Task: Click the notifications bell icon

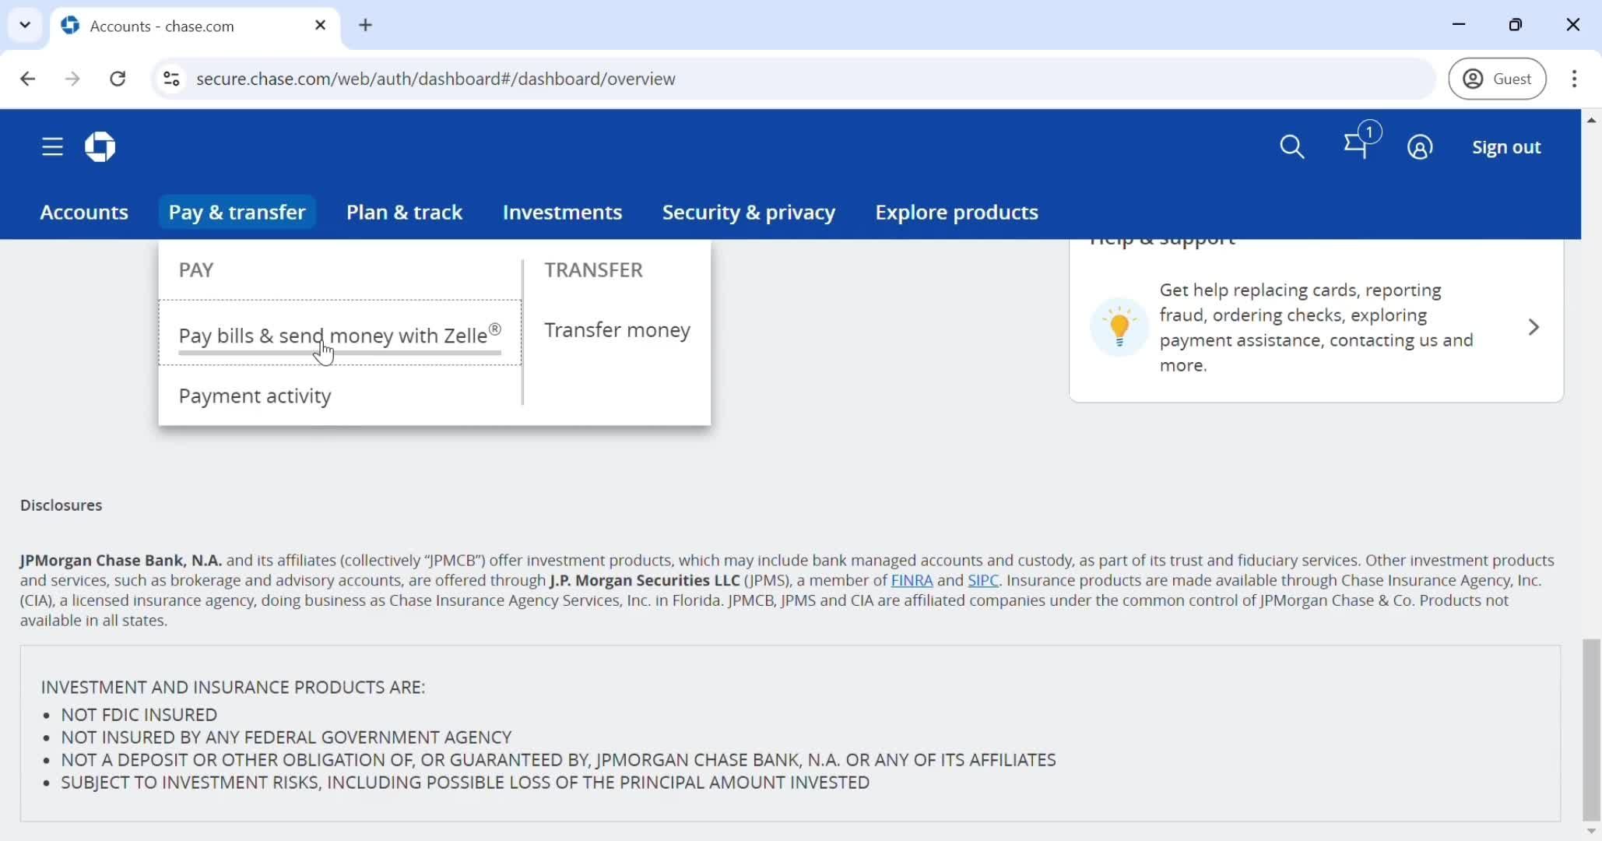Action: click(1358, 146)
